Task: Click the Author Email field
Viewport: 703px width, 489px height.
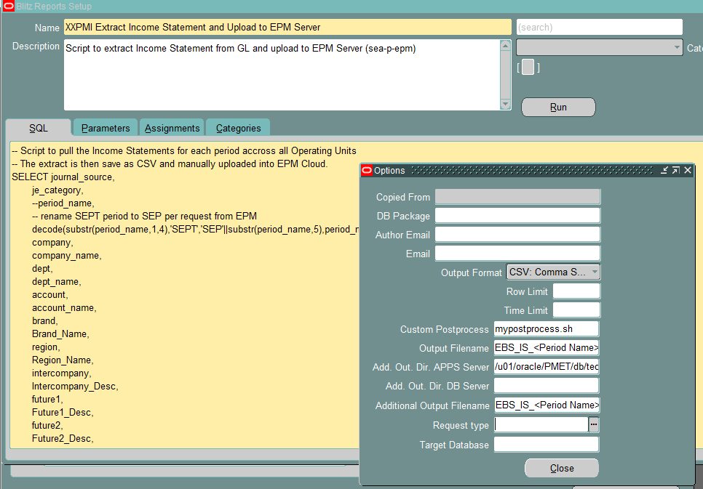Action: [517, 235]
